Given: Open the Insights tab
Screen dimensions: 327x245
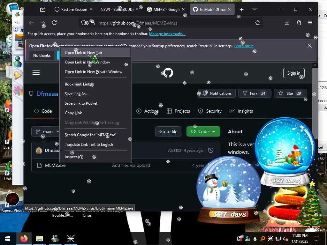Looking at the screenshot, I should point(241,111).
